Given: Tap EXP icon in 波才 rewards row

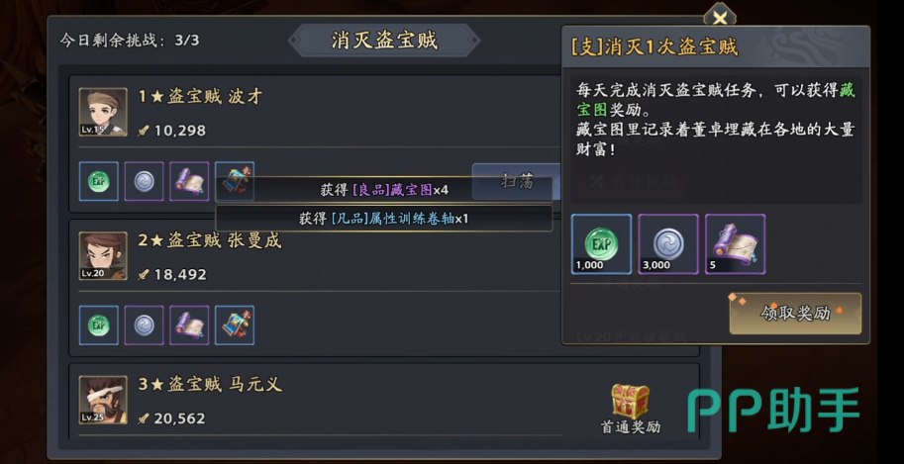Looking at the screenshot, I should point(99,182).
